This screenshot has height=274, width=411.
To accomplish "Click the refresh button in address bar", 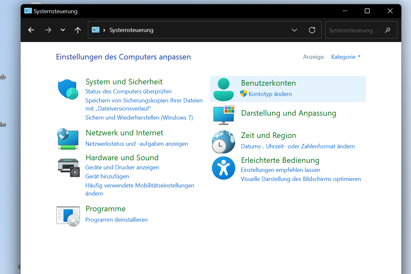I will [x=312, y=30].
